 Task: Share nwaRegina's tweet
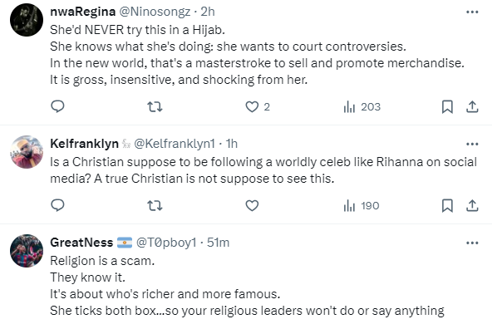472,107
